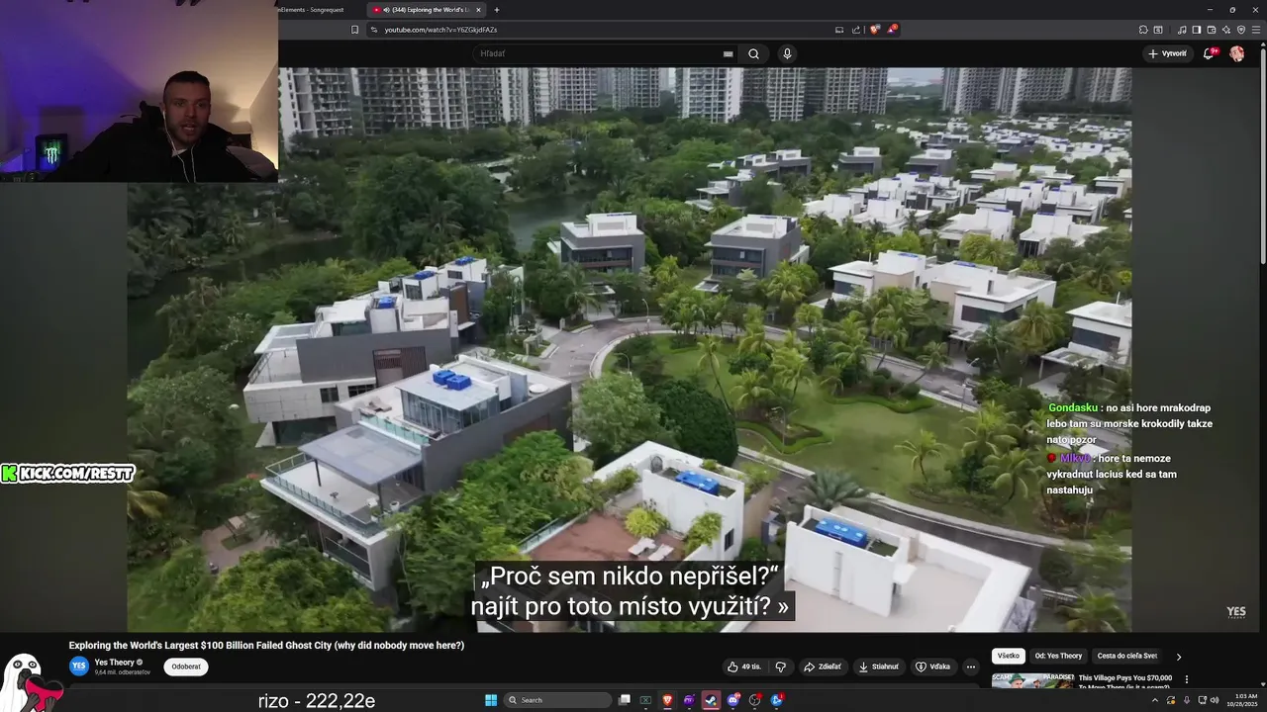The width and height of the screenshot is (1267, 712).
Task: Dislike the video thumbs-down button
Action: [780, 667]
